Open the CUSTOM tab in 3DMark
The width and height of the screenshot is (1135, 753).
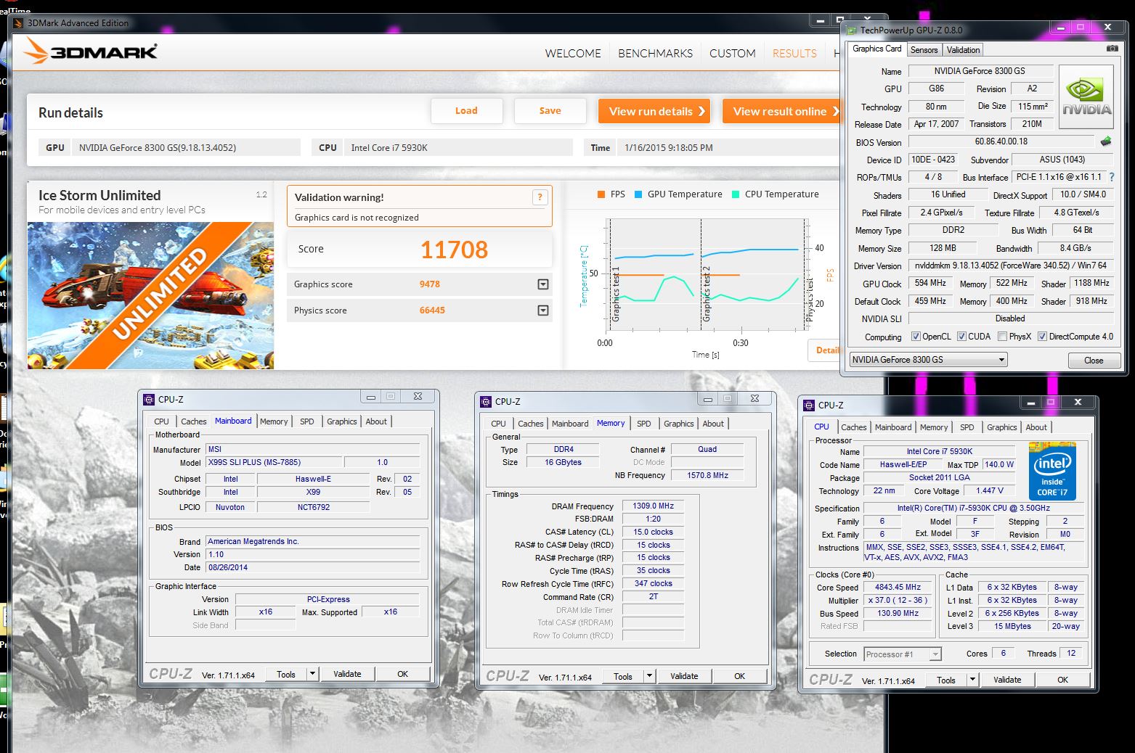pos(732,53)
